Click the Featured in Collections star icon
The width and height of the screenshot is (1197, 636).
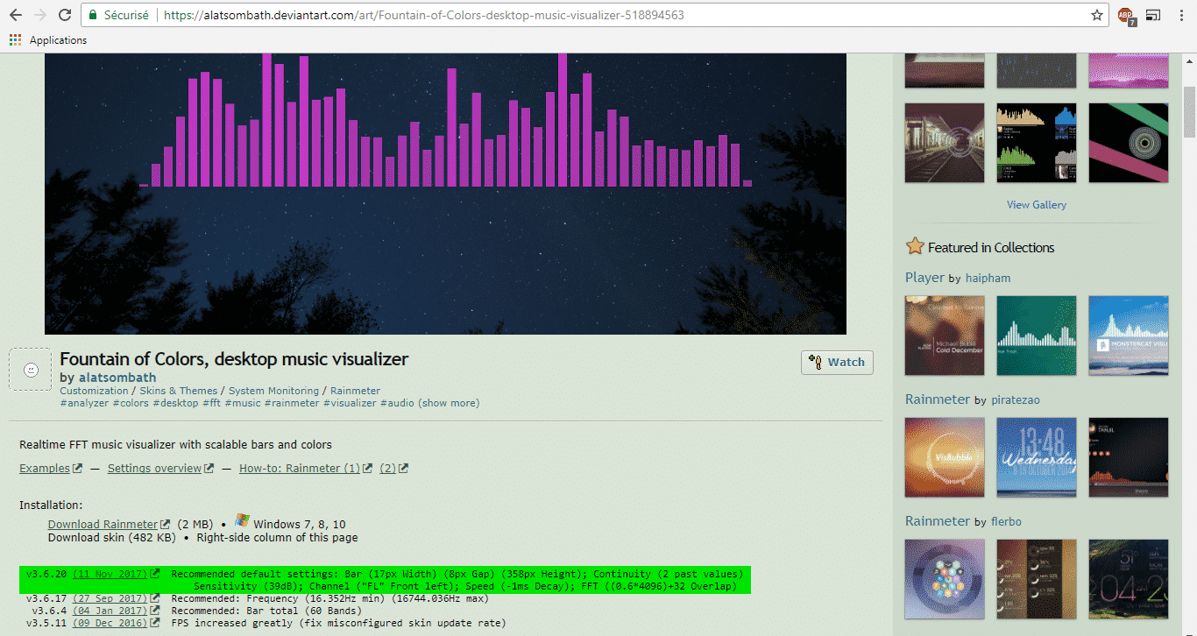pyautogui.click(x=915, y=246)
